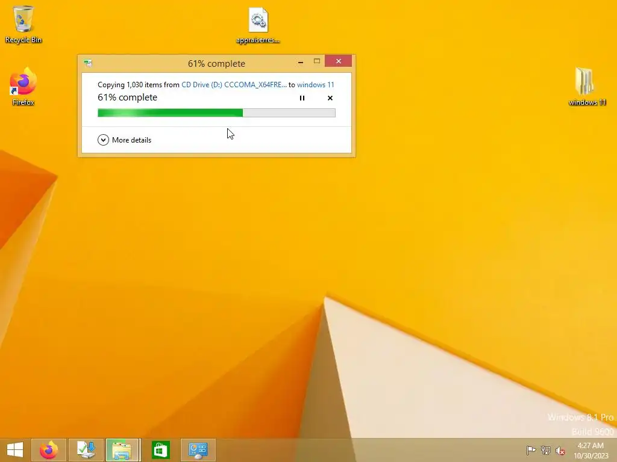Screen dimensions: 617x462
Task: Open the Recycle Bin desktop icon
Action: [x=23, y=24]
